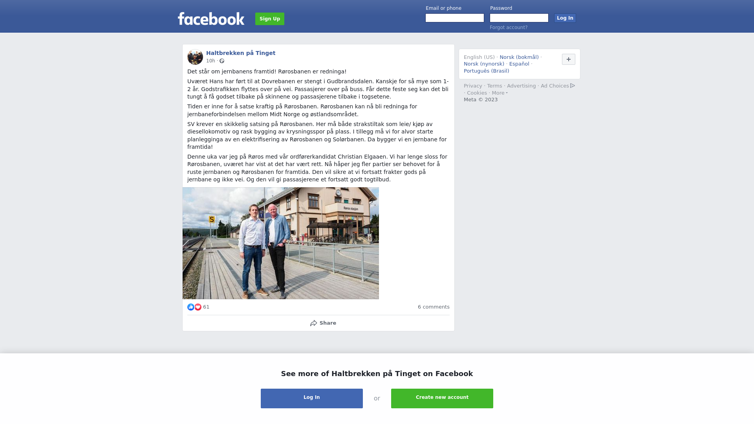This screenshot has width=754, height=424.
Task: Click the header Log In button
Action: (565, 18)
